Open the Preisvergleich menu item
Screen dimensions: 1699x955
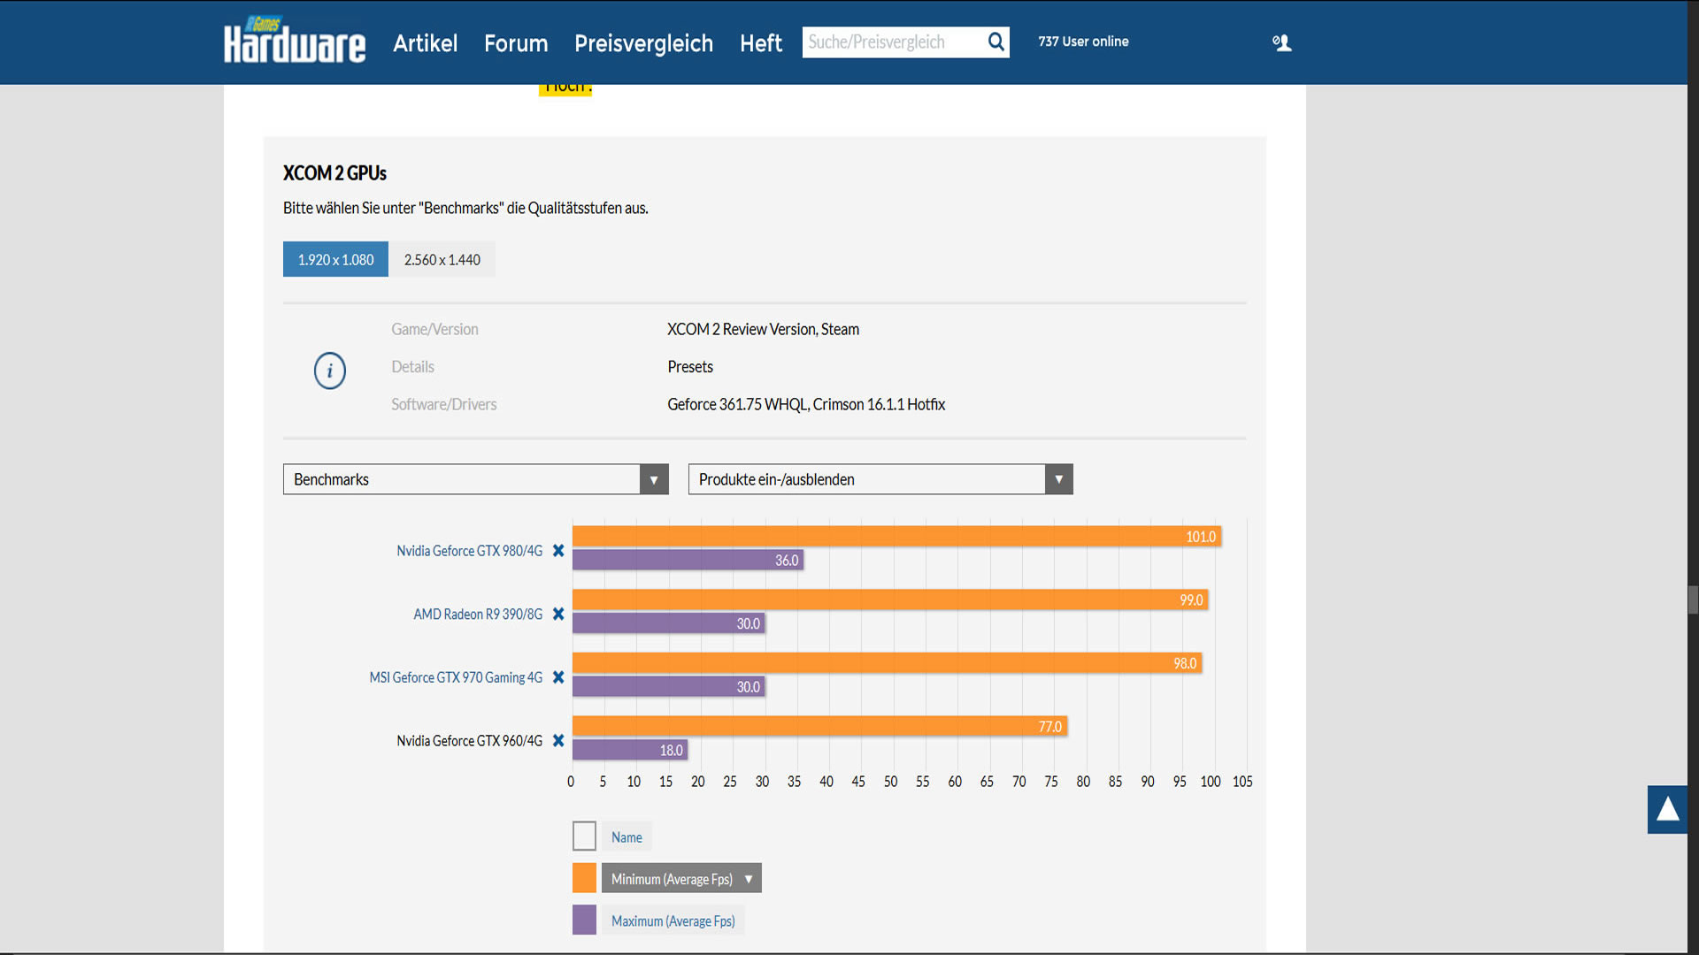pos(643,43)
